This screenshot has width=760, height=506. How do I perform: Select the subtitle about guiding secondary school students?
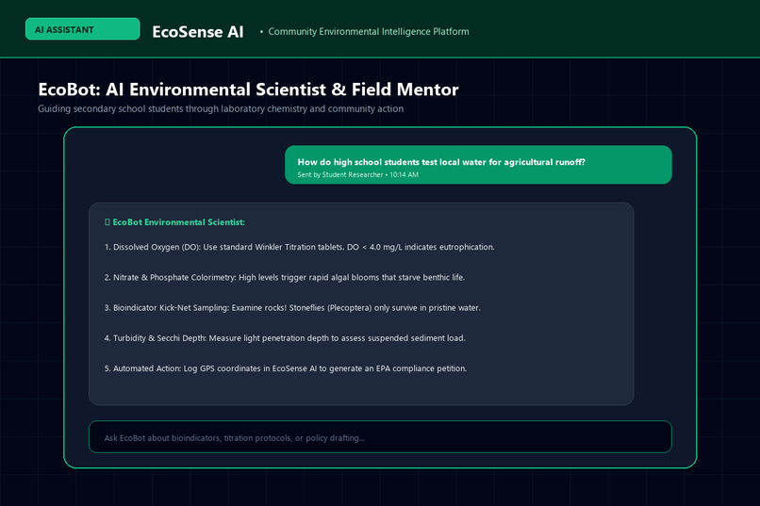pyautogui.click(x=221, y=109)
